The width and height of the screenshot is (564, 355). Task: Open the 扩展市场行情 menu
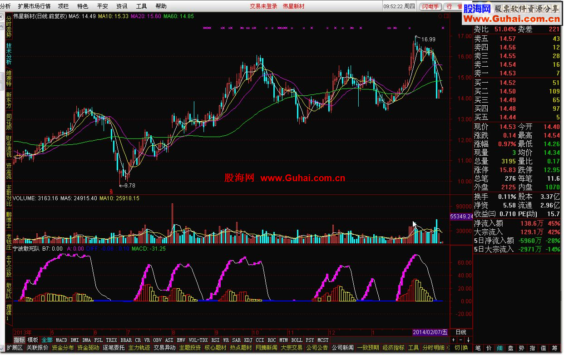[34, 6]
